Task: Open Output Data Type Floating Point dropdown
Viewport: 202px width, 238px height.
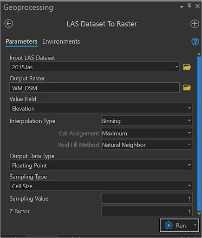Action: [101, 165]
